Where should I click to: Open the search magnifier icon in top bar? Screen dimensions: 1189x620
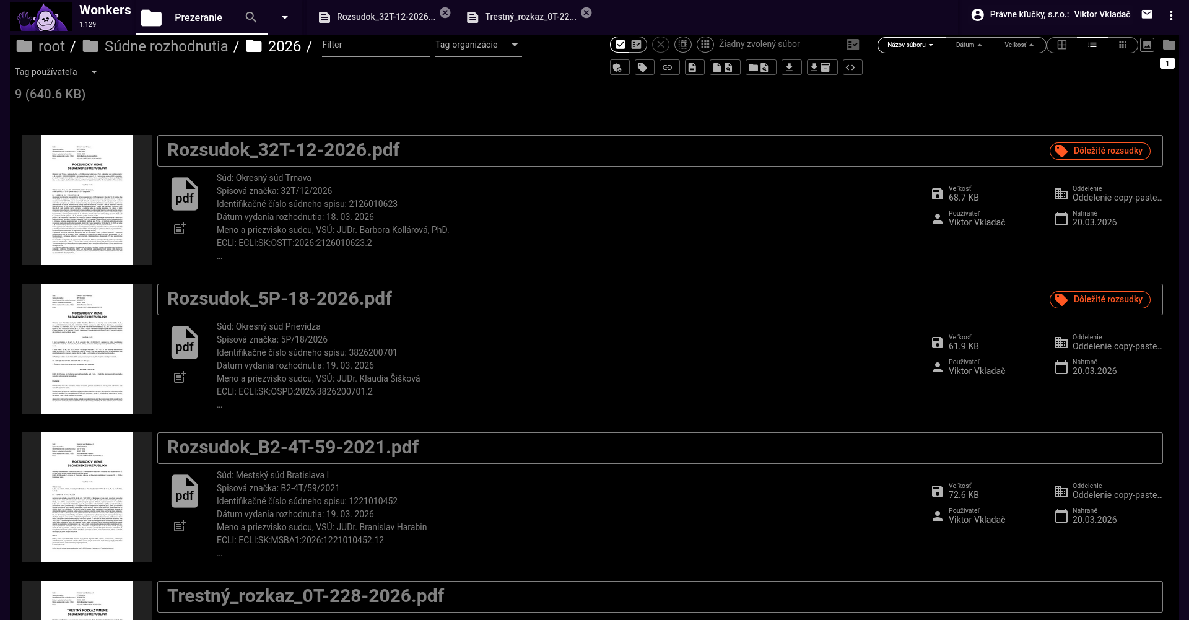(x=251, y=17)
